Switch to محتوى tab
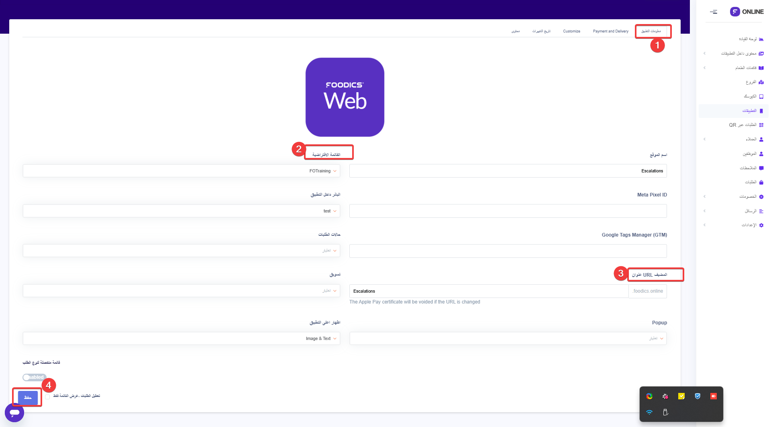This screenshot has width=771, height=427. click(516, 31)
